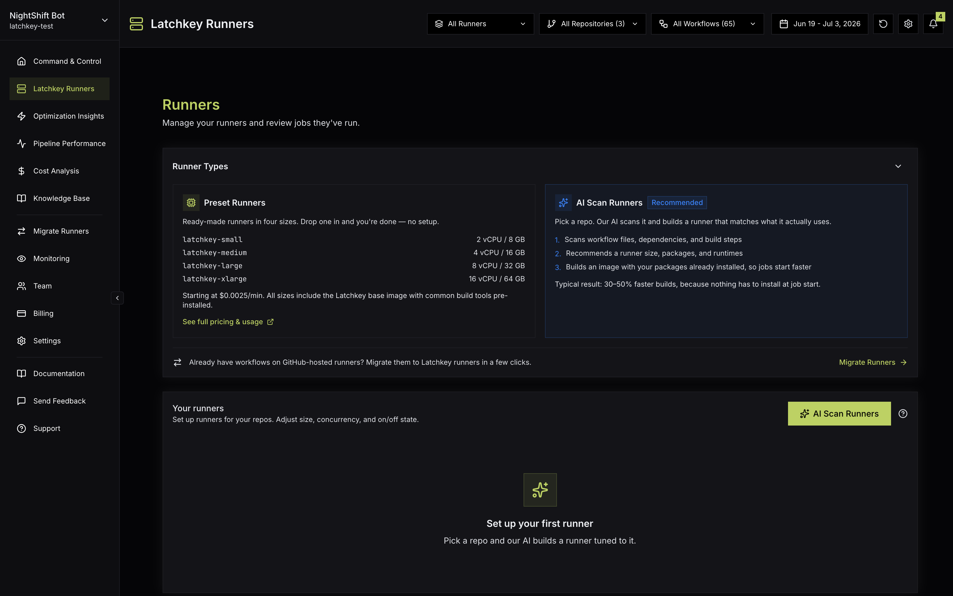This screenshot has width=953, height=596.
Task: Click the Settings gear icon in sidebar
Action: 21,341
